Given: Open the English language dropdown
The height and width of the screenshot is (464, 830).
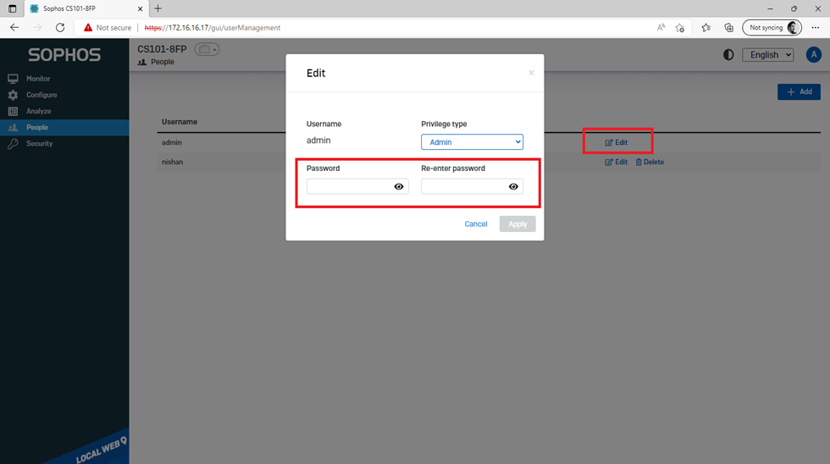Looking at the screenshot, I should pos(767,54).
